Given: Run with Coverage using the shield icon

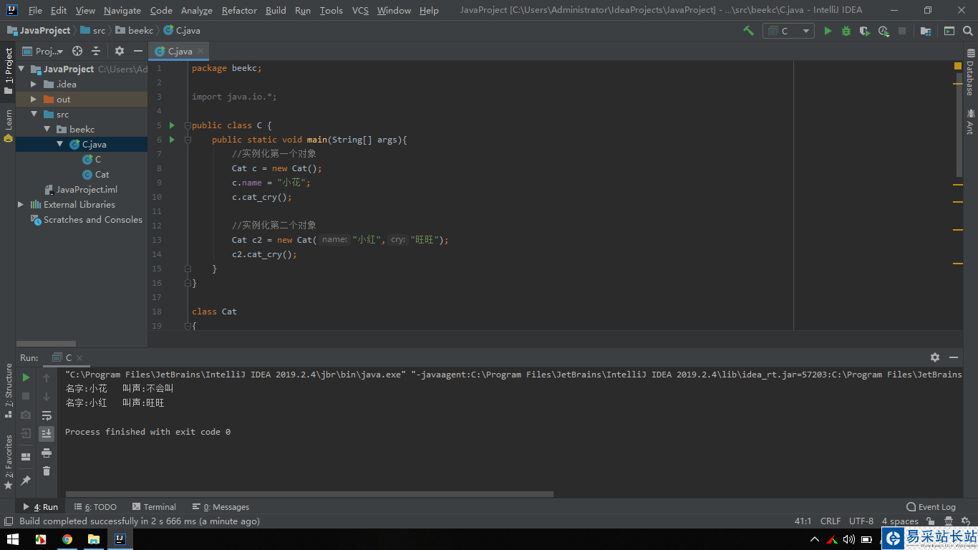Looking at the screenshot, I should [x=865, y=31].
